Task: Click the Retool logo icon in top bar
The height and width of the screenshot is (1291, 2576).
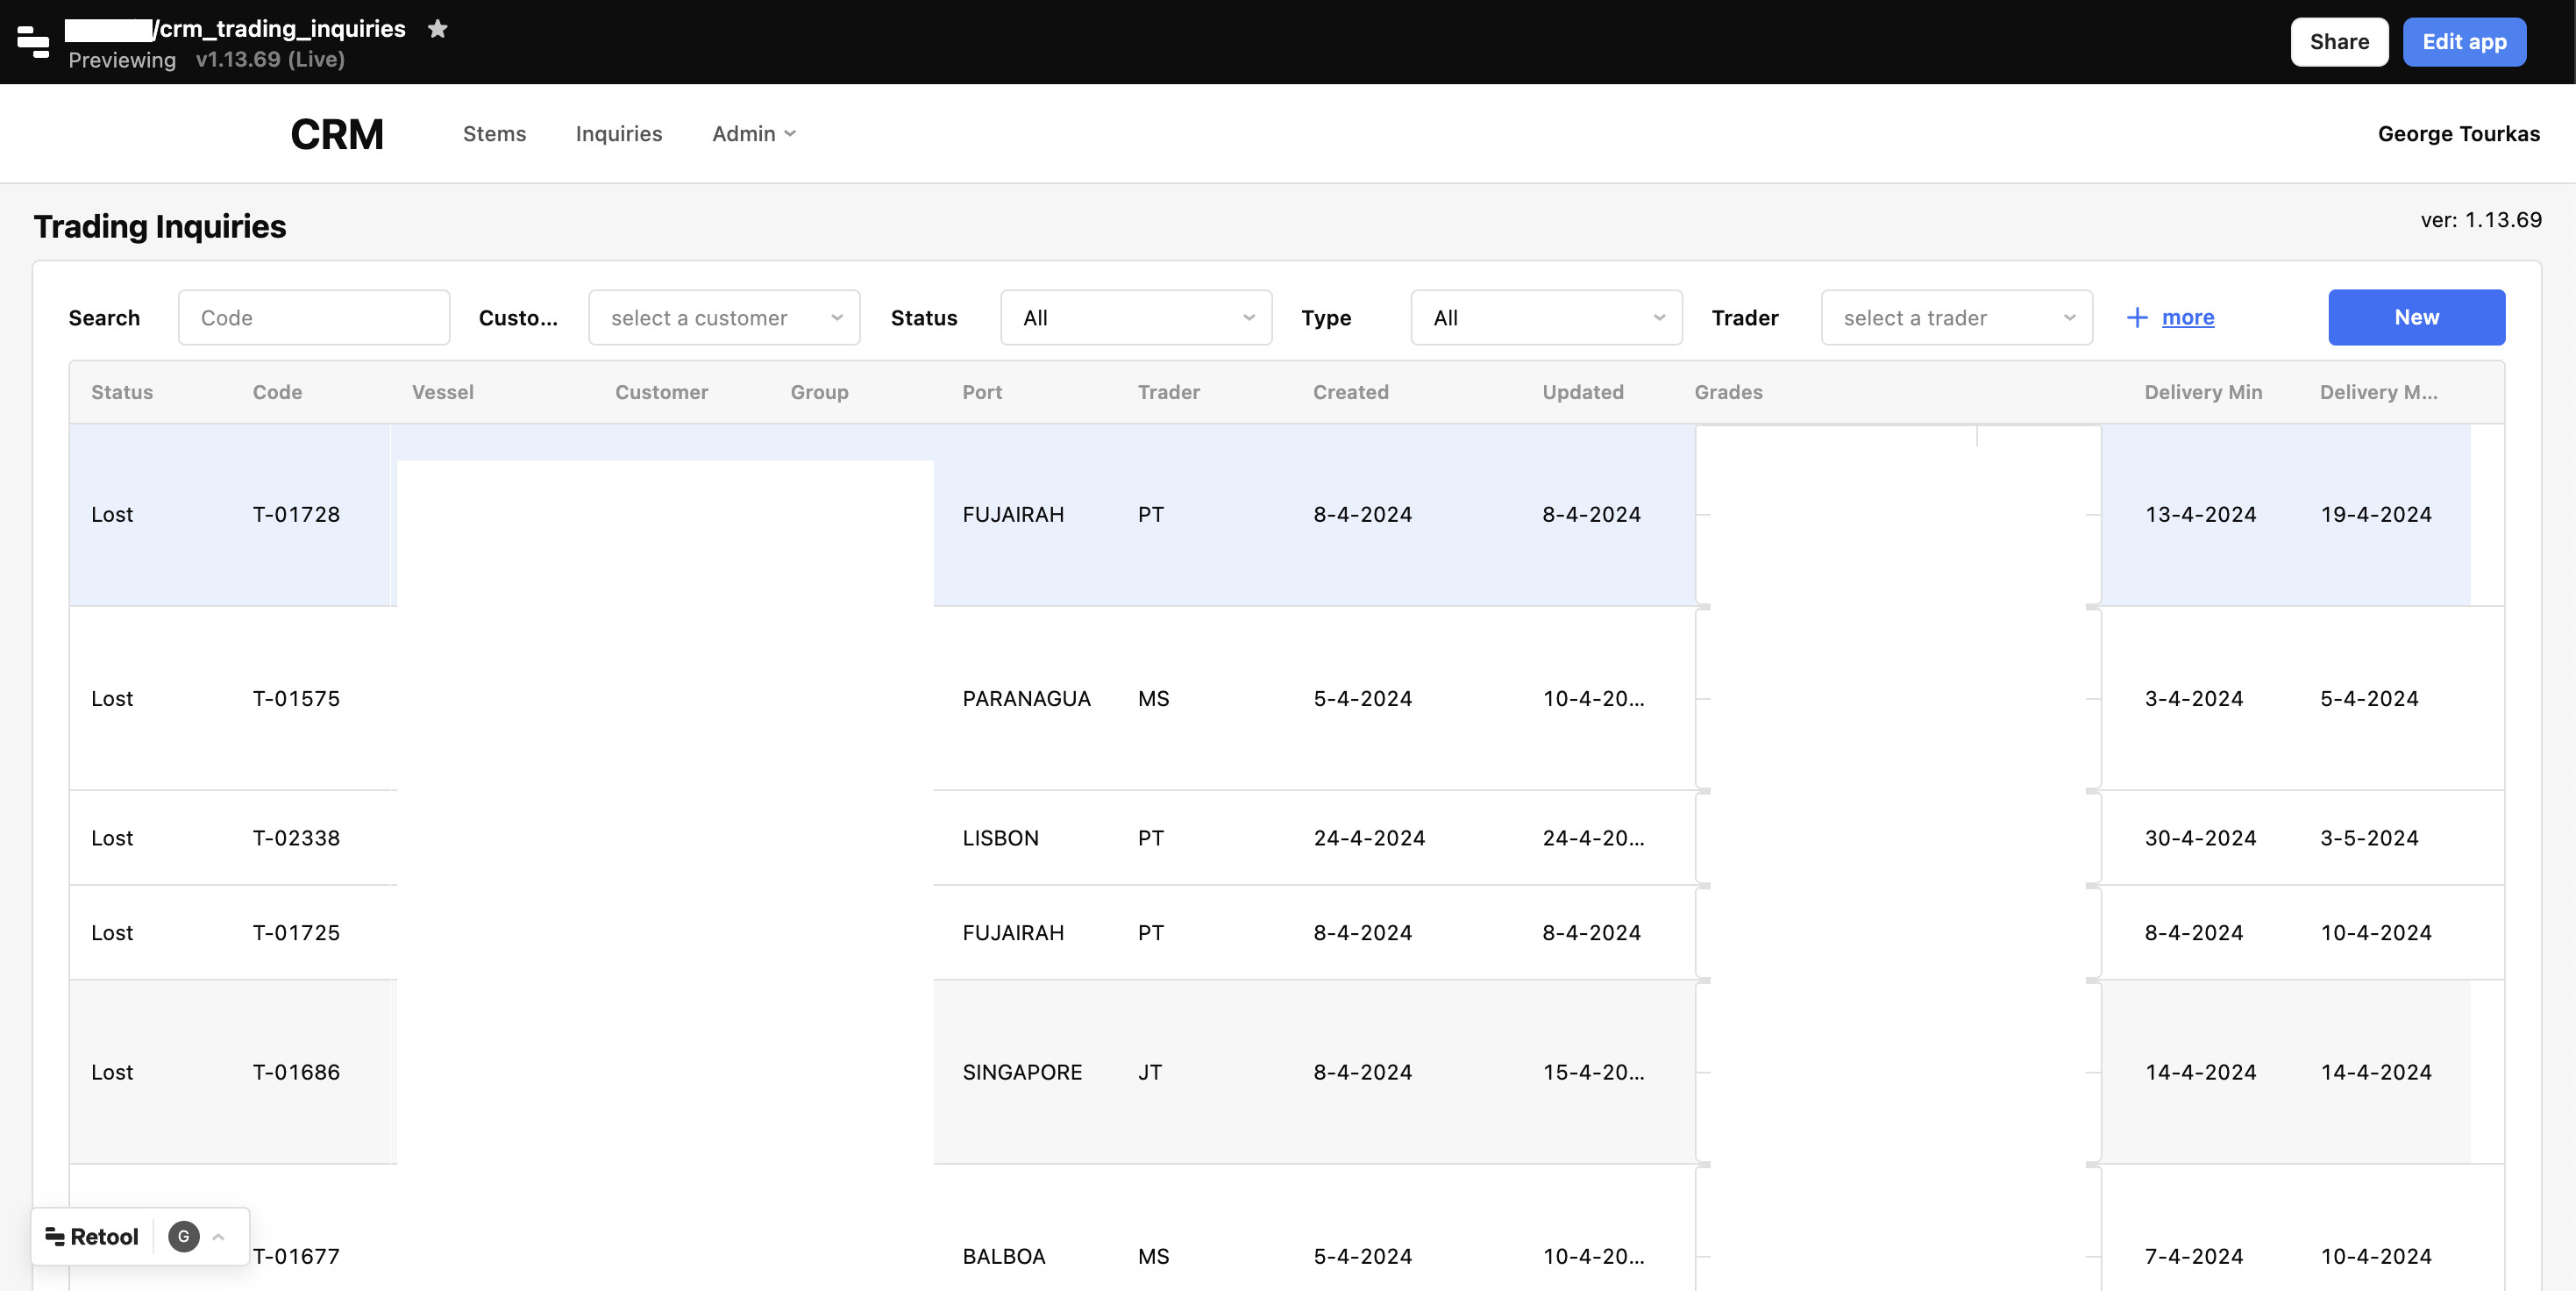Action: click(33, 42)
